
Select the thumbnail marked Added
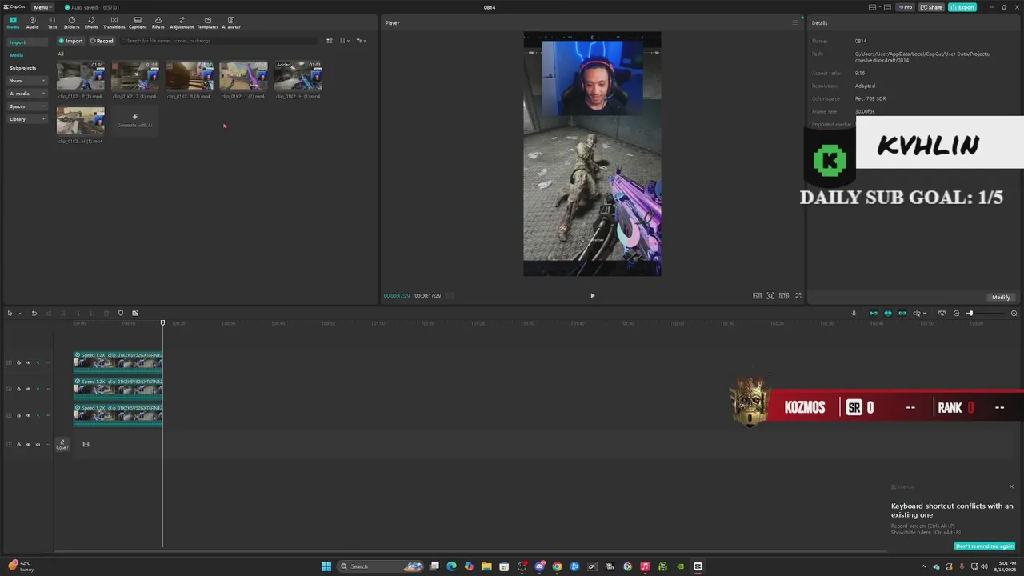coord(298,77)
